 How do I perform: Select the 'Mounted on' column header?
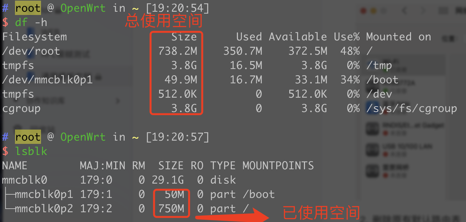399,37
